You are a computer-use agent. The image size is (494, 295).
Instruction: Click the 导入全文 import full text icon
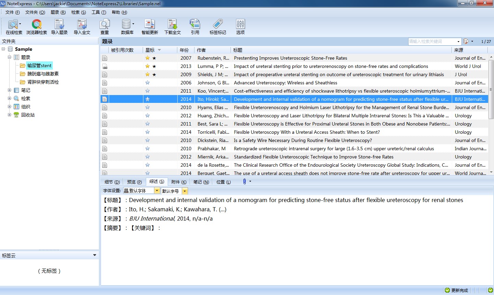82,27
